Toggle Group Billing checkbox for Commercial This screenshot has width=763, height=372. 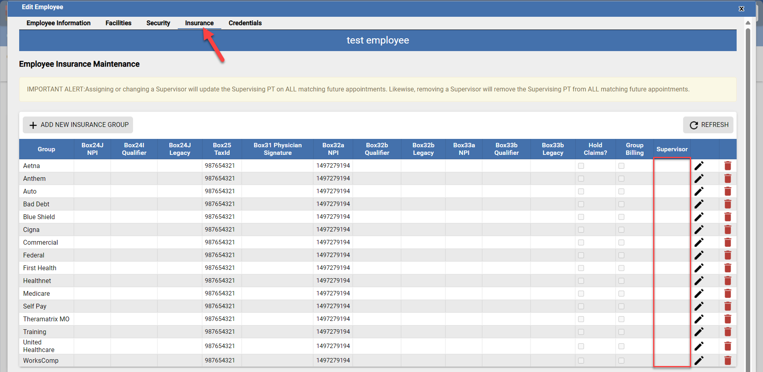pyautogui.click(x=621, y=242)
